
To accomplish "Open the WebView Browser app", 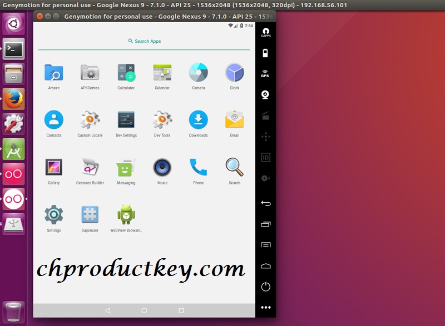I will click(x=126, y=215).
